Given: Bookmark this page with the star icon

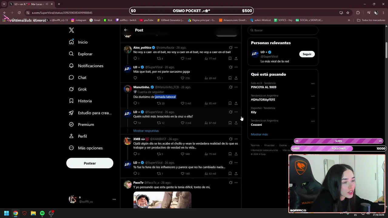Looking at the screenshot, I should [348, 13].
